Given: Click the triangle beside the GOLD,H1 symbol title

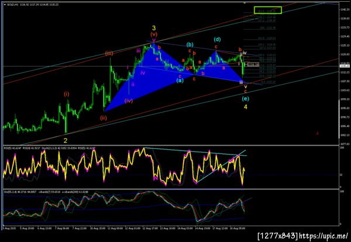Looking at the screenshot, I should coord(5,4).
